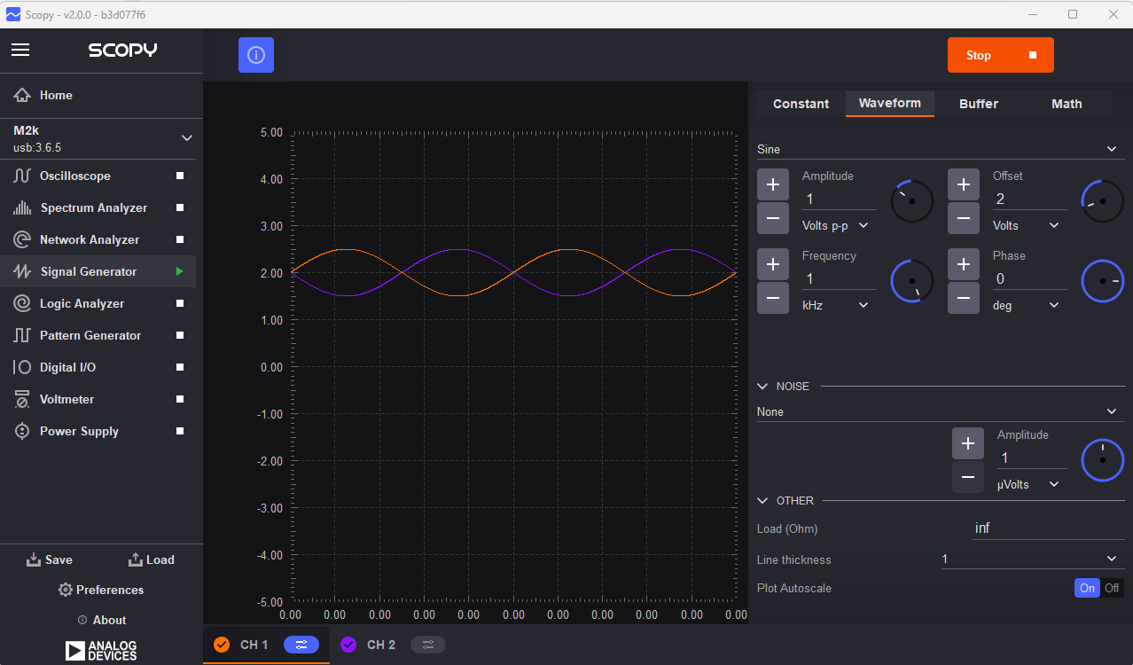Click the Spectrum Analyzer bars icon

coord(22,207)
